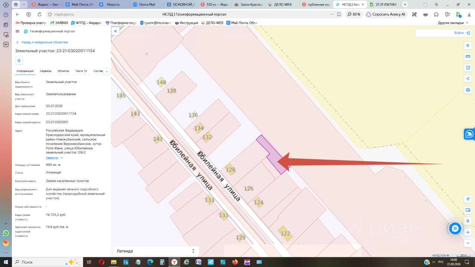Click the highlighted purple land parcel
475x267 pixels.
click(273, 155)
